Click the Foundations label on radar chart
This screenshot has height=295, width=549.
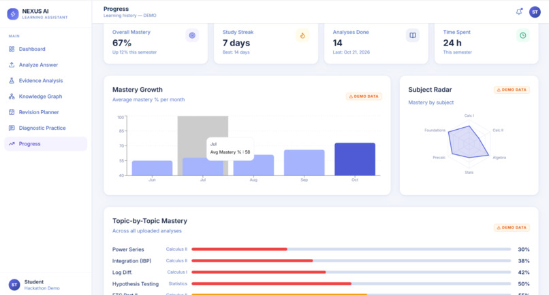point(435,131)
